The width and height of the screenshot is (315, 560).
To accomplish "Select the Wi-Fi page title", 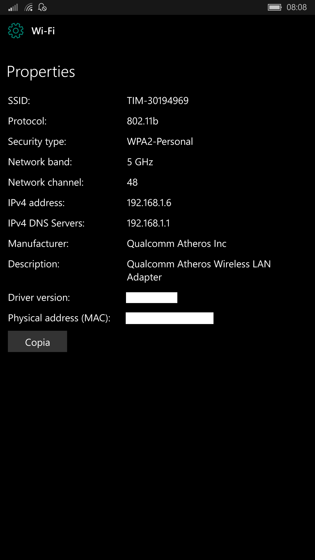I will pos(43,31).
